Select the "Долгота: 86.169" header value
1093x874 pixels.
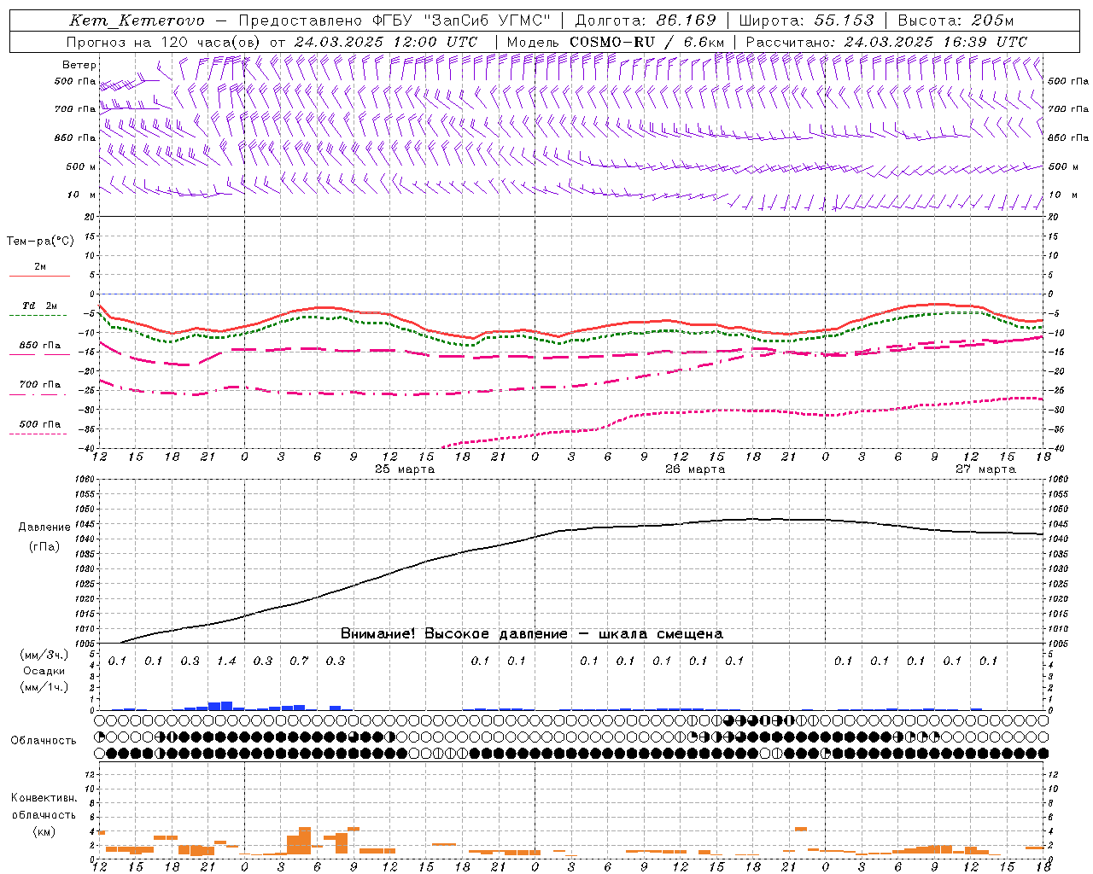click(646, 20)
